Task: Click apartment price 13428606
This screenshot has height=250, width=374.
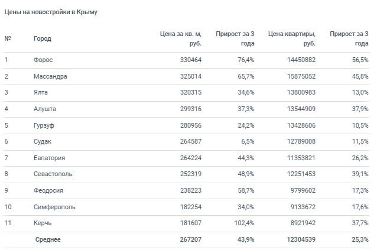Action: coord(301,125)
